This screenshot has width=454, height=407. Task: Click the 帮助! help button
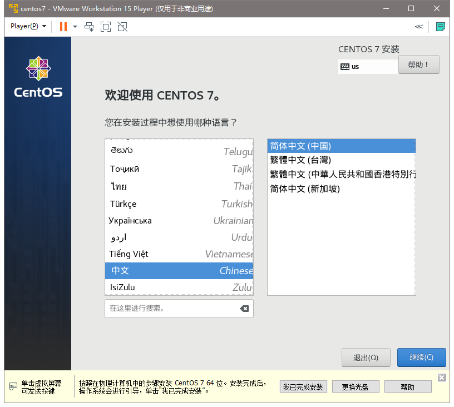click(418, 64)
